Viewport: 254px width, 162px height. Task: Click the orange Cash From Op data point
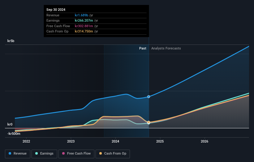(x=149, y=122)
